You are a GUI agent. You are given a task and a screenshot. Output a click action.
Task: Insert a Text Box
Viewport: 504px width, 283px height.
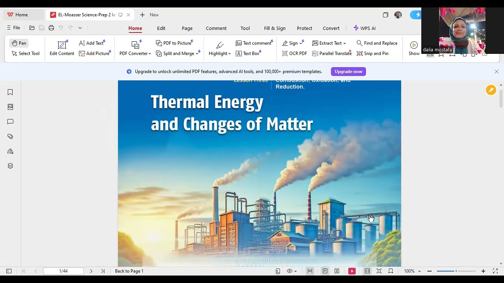point(248,53)
